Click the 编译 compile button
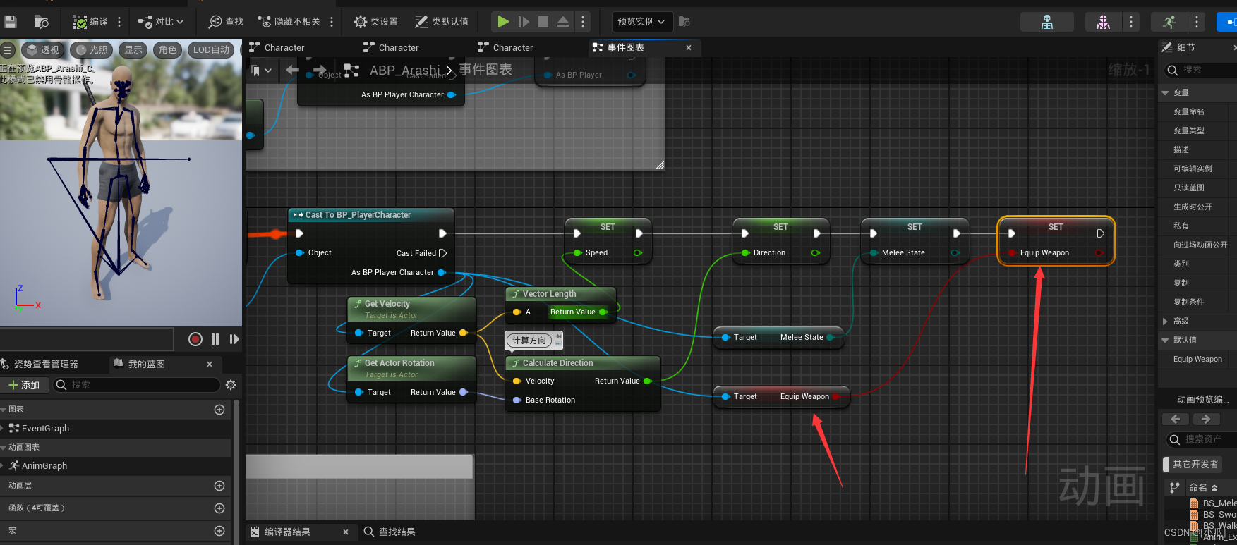 pyautogui.click(x=90, y=22)
